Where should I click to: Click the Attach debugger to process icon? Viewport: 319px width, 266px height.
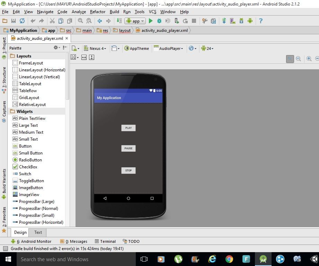177,21
